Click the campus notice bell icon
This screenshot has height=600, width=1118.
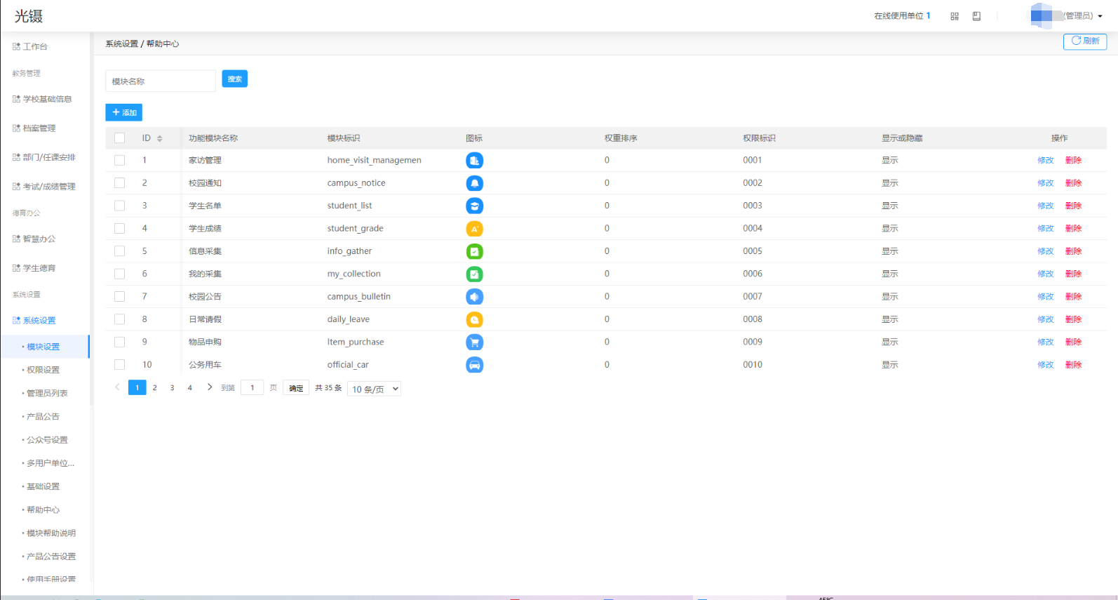[x=475, y=183]
